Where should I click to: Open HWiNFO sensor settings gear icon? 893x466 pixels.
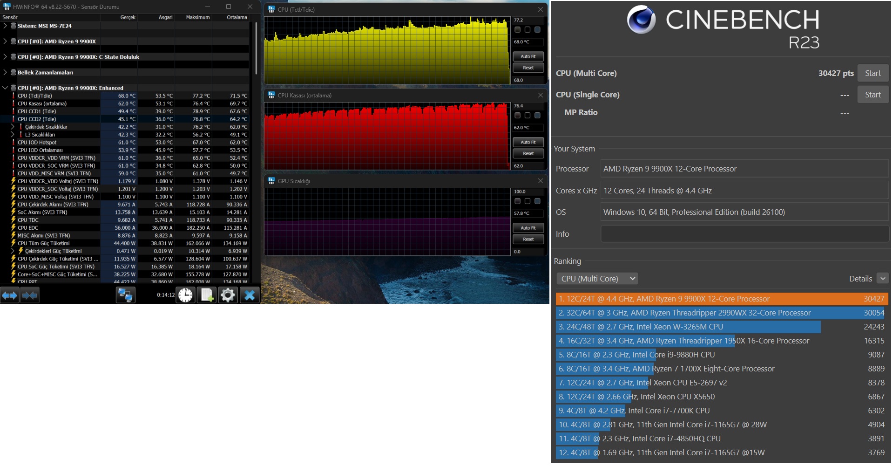point(228,295)
